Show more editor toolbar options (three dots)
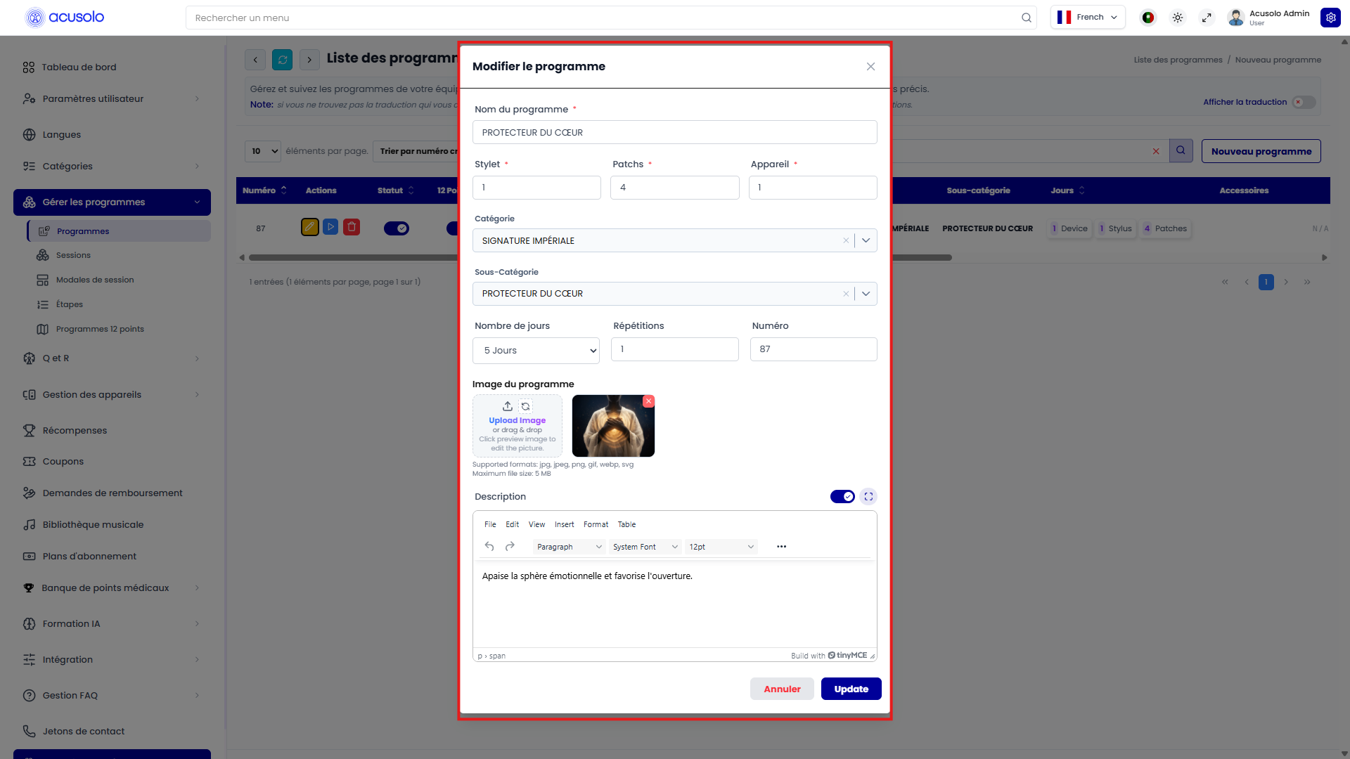This screenshot has height=759, width=1350. (x=781, y=546)
